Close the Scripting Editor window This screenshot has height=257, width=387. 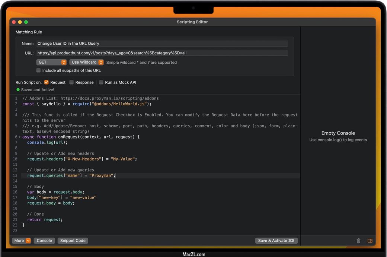pyautogui.click(x=14, y=22)
